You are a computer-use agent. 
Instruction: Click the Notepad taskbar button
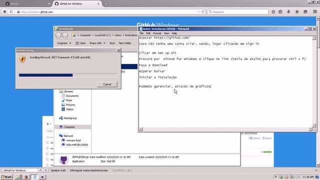[34, 177]
